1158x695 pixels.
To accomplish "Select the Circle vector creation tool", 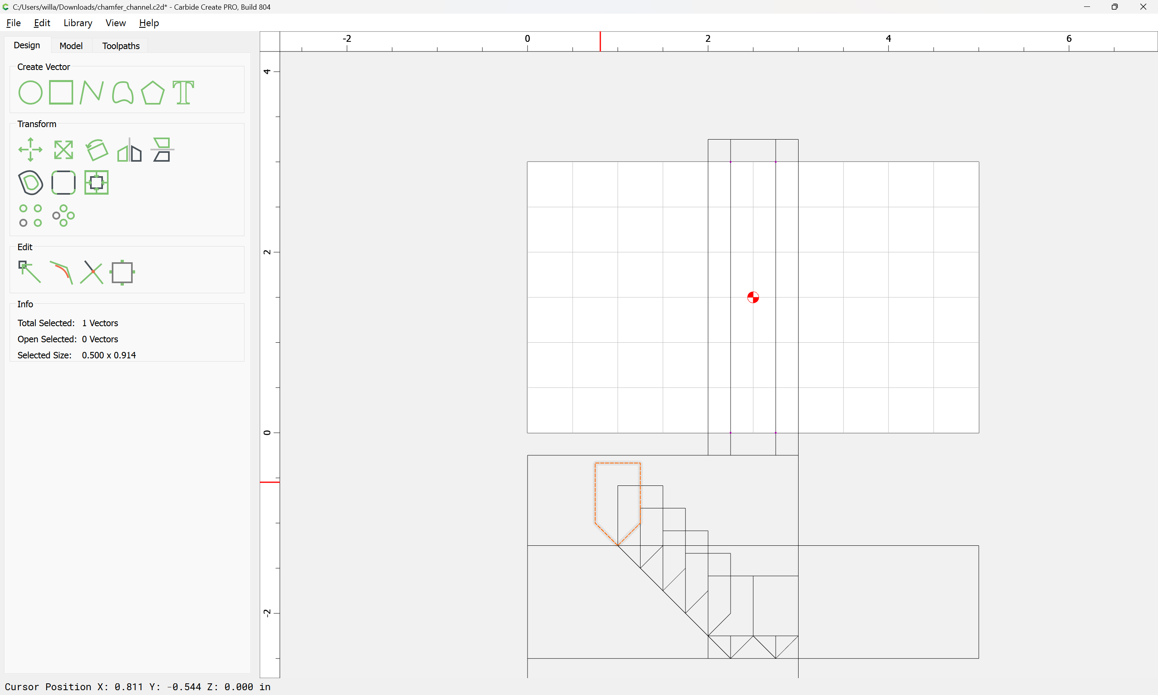I will tap(30, 92).
